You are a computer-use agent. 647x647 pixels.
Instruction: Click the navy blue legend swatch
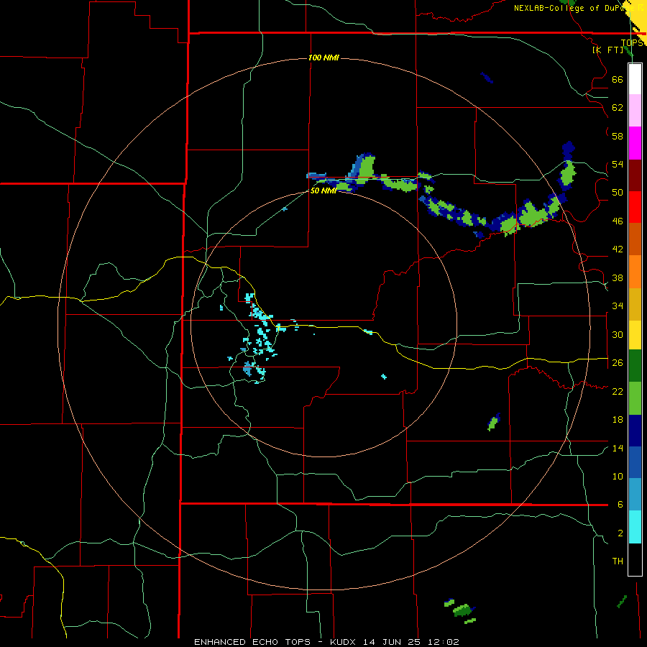tap(635, 431)
